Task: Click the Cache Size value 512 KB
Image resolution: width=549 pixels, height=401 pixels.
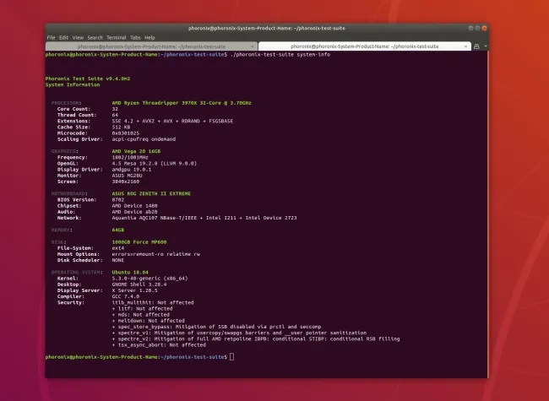Action: click(x=121, y=127)
